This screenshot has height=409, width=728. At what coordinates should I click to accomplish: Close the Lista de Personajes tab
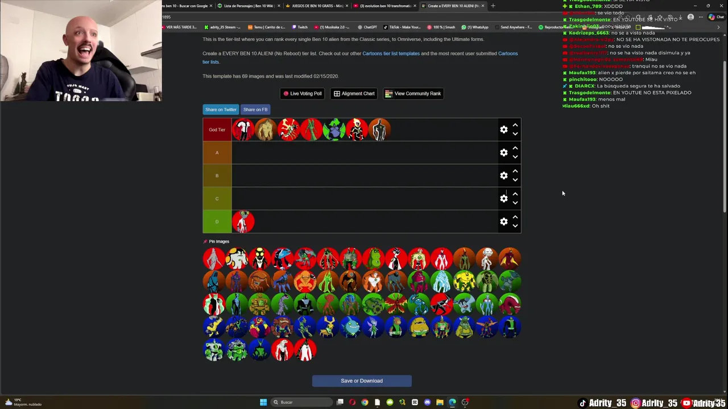click(x=279, y=6)
